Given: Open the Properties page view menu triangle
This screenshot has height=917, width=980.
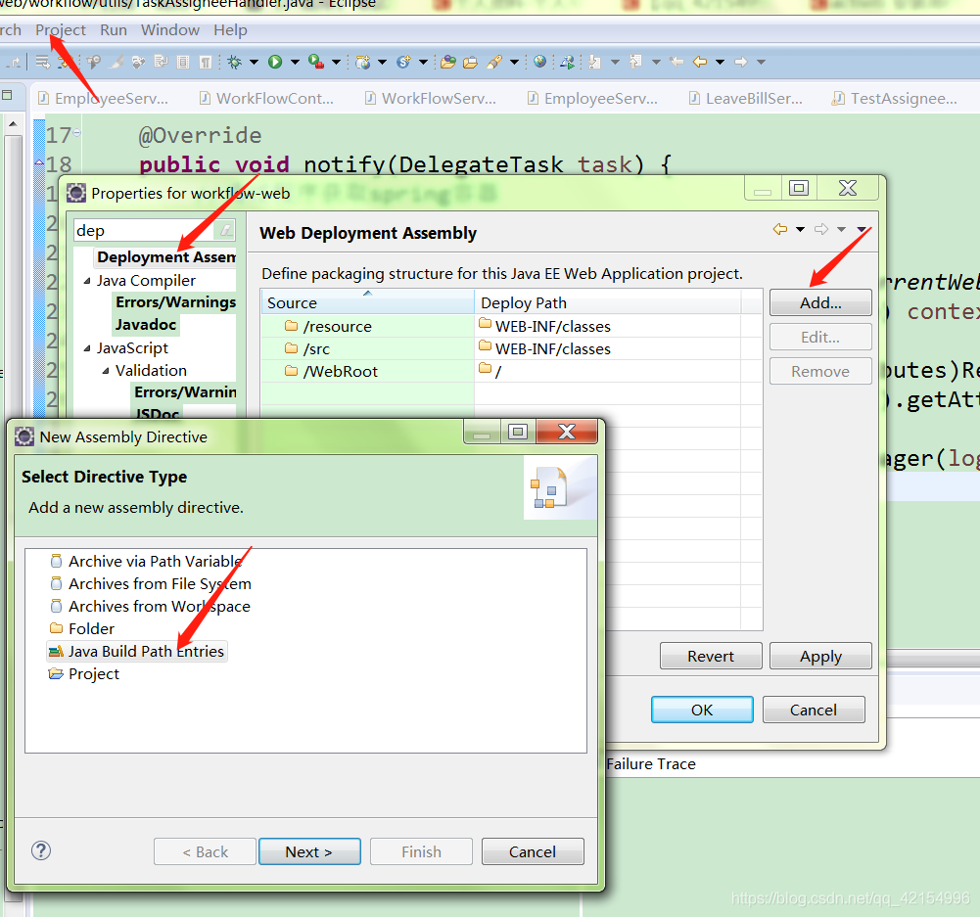Looking at the screenshot, I should click(862, 230).
